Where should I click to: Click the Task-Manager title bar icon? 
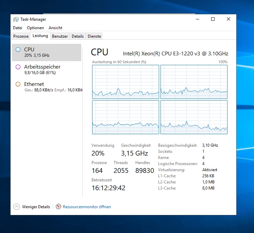pos(16,19)
